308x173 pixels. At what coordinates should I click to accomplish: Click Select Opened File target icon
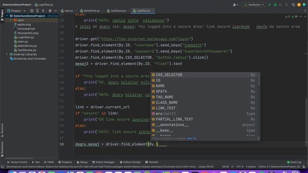click(x=32, y=11)
